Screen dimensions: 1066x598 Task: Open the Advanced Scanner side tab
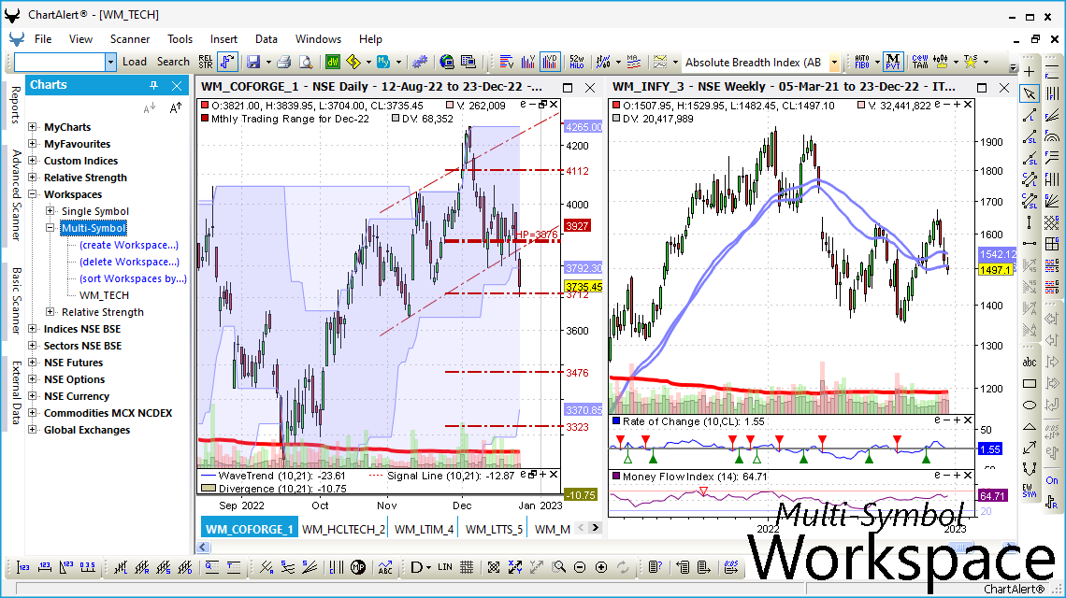16,195
